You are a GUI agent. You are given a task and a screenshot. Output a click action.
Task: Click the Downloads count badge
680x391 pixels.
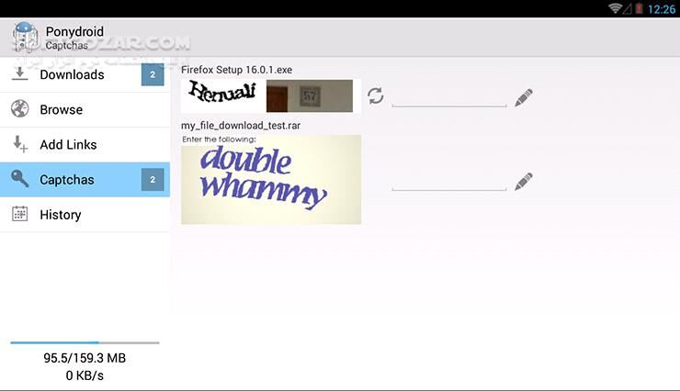(153, 74)
